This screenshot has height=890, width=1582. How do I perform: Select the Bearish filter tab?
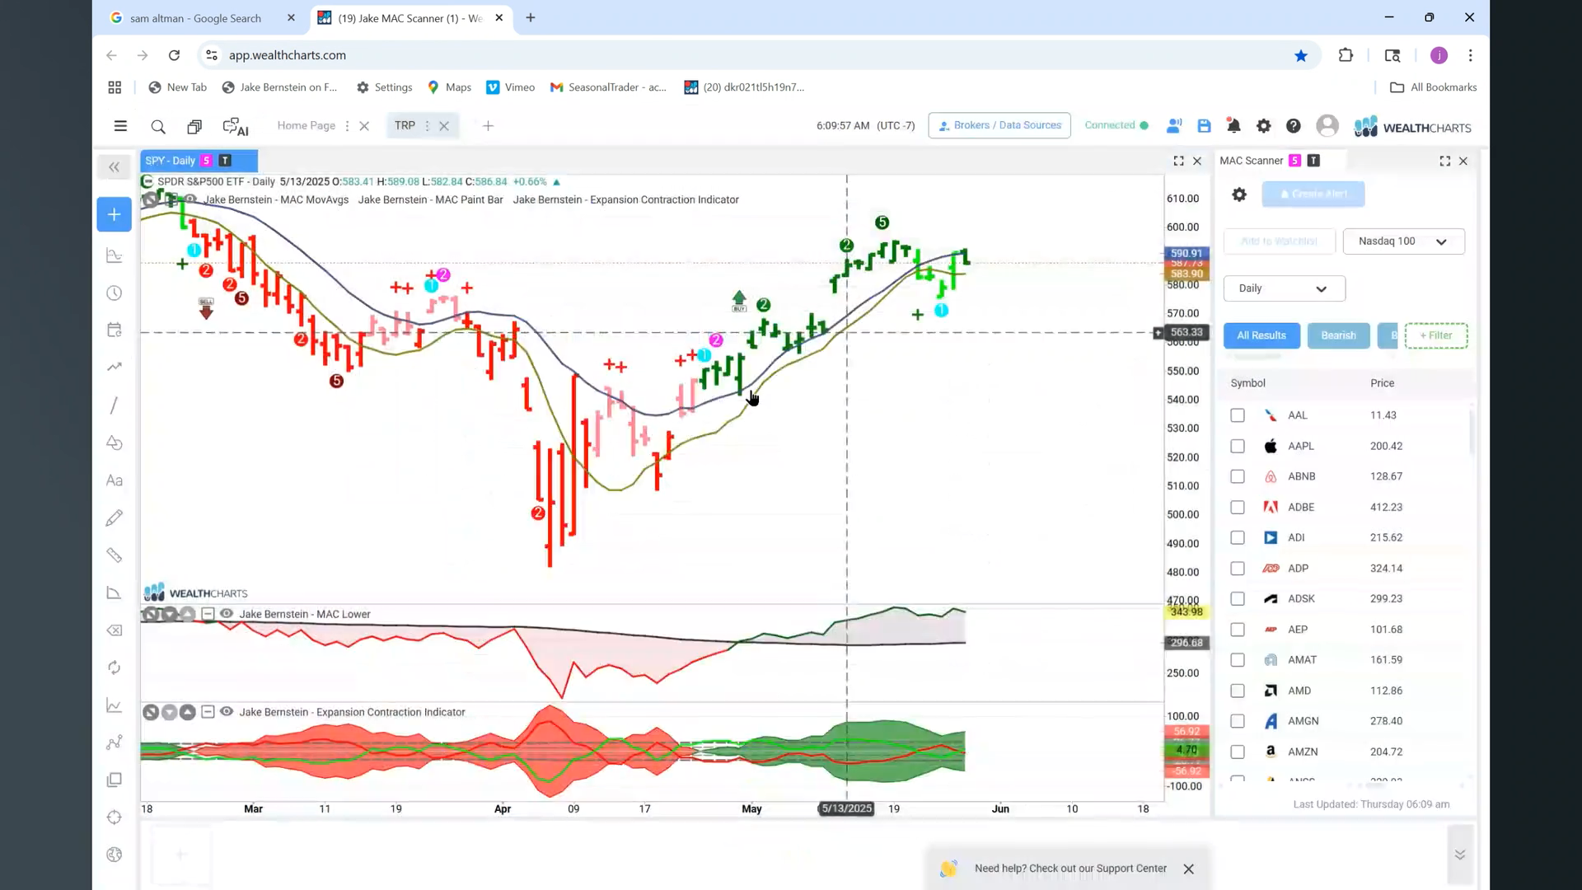(1338, 335)
